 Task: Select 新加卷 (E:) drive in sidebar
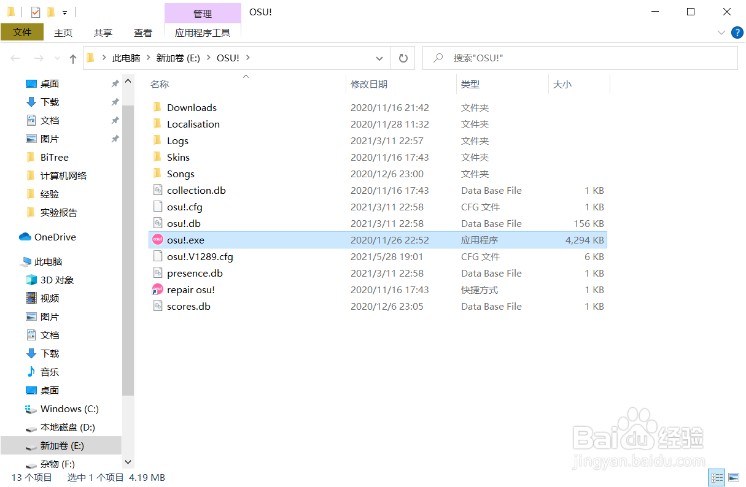coord(61,445)
